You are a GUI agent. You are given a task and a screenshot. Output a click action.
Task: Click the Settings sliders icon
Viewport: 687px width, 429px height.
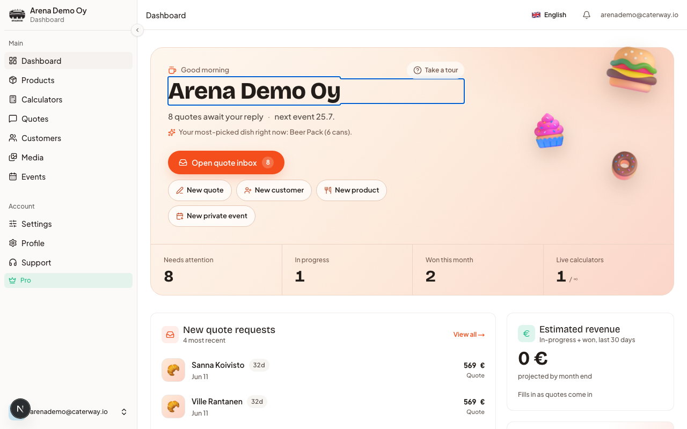pyautogui.click(x=13, y=224)
